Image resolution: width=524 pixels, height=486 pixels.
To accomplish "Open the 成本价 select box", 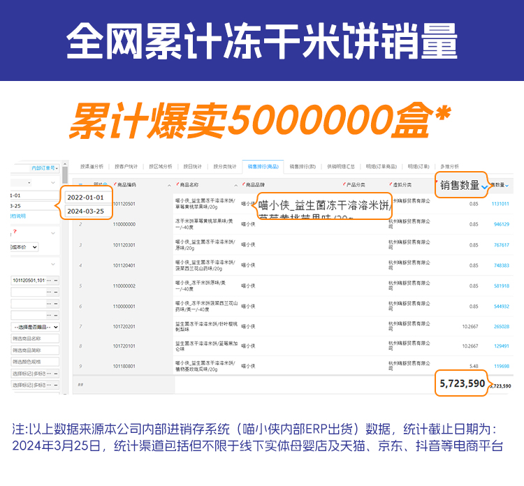I will click(x=24, y=247).
